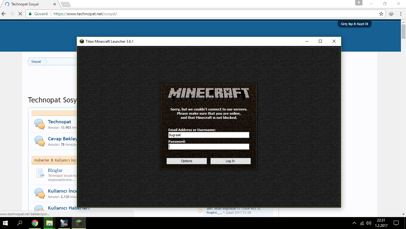The height and width of the screenshot is (229, 406).
Task: Open the Cevap Bekley… forum link
Action: pyautogui.click(x=62, y=139)
